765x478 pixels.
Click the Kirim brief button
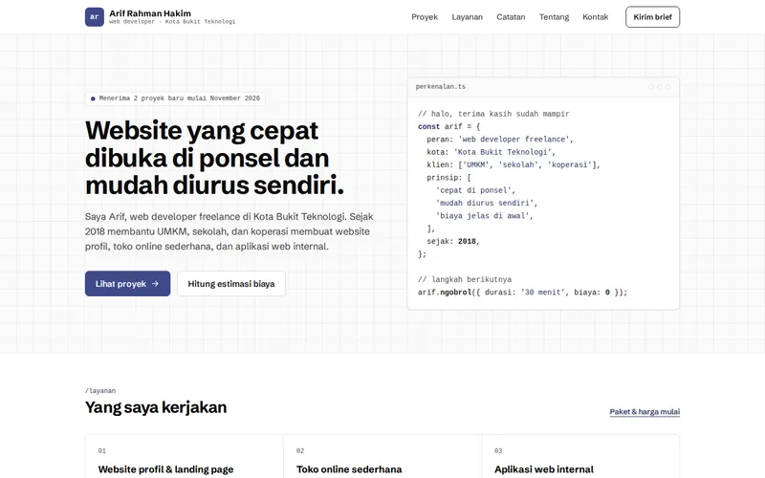[x=652, y=17]
